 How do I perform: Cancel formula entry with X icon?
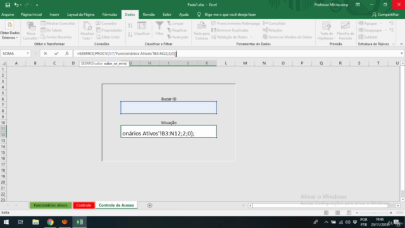point(46,53)
